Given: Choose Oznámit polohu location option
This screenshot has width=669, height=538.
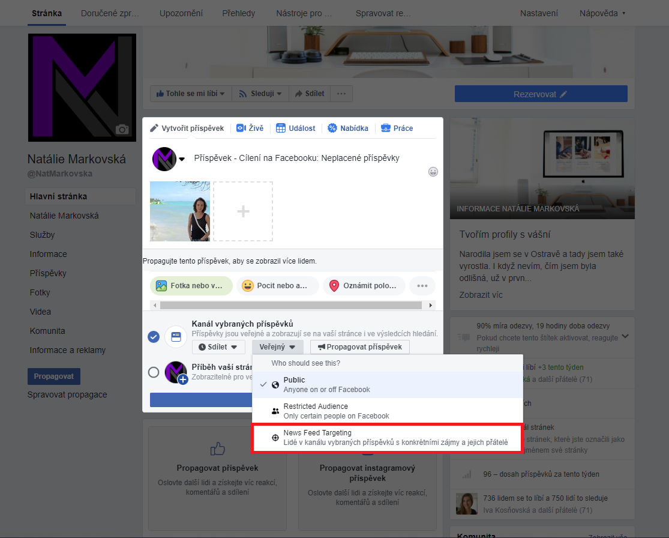Looking at the screenshot, I should [364, 286].
